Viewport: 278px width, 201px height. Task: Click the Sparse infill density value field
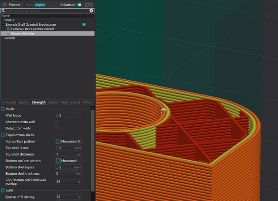click(68, 197)
